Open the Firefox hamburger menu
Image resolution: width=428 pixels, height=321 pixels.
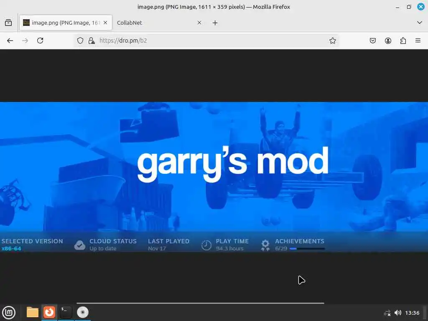click(x=418, y=41)
